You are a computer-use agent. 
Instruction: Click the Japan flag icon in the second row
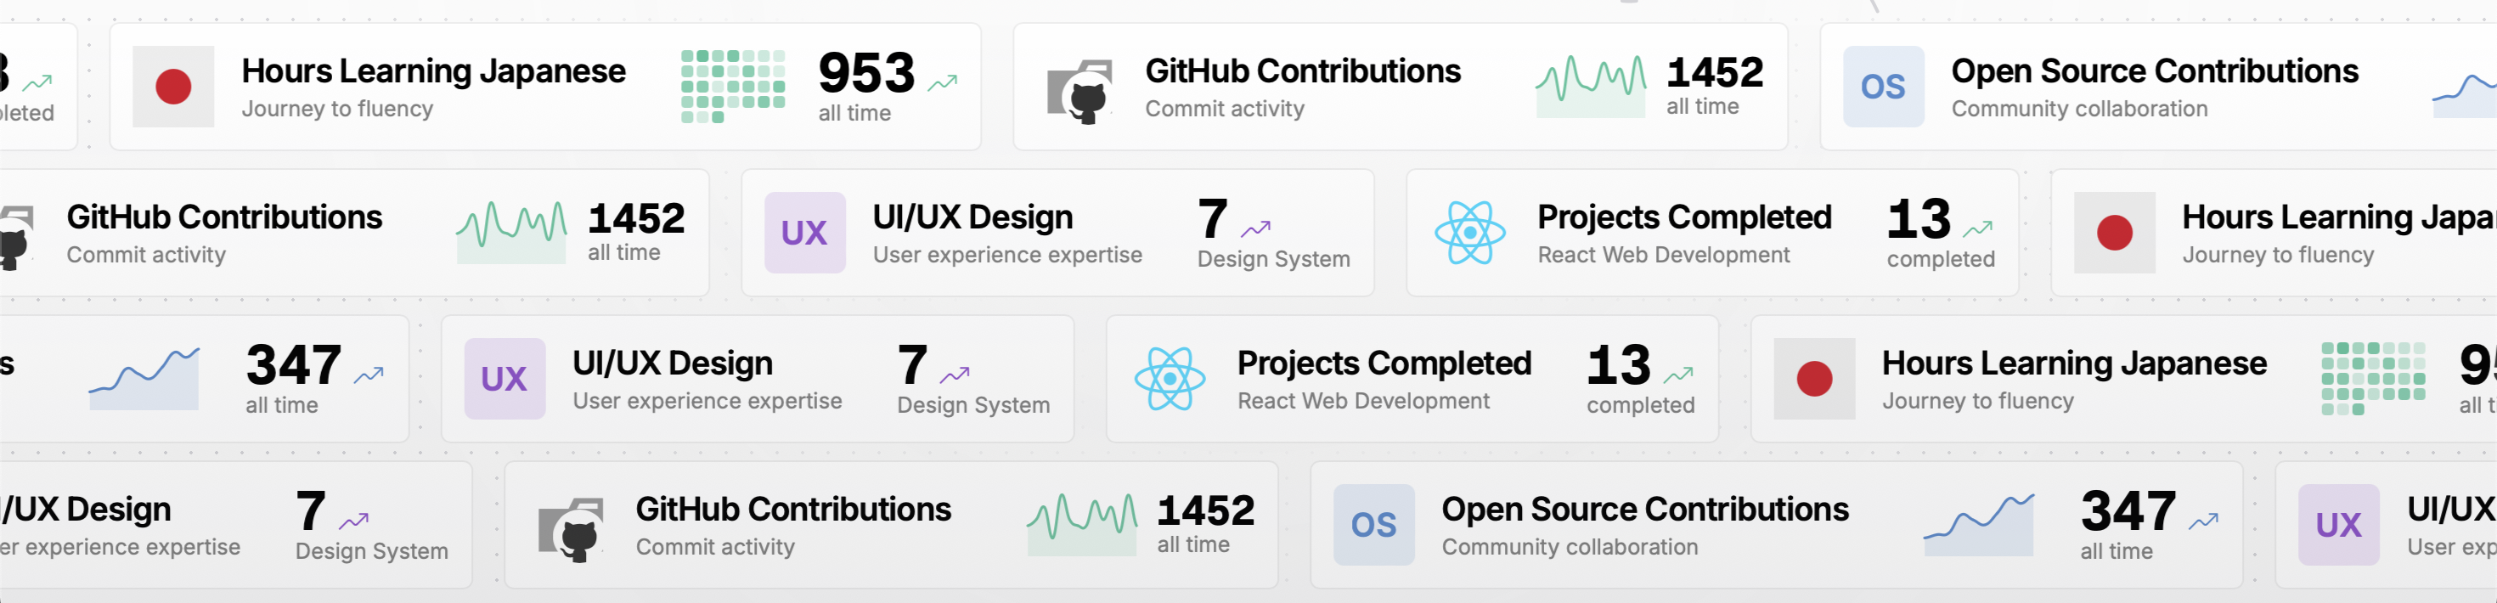point(2115,233)
